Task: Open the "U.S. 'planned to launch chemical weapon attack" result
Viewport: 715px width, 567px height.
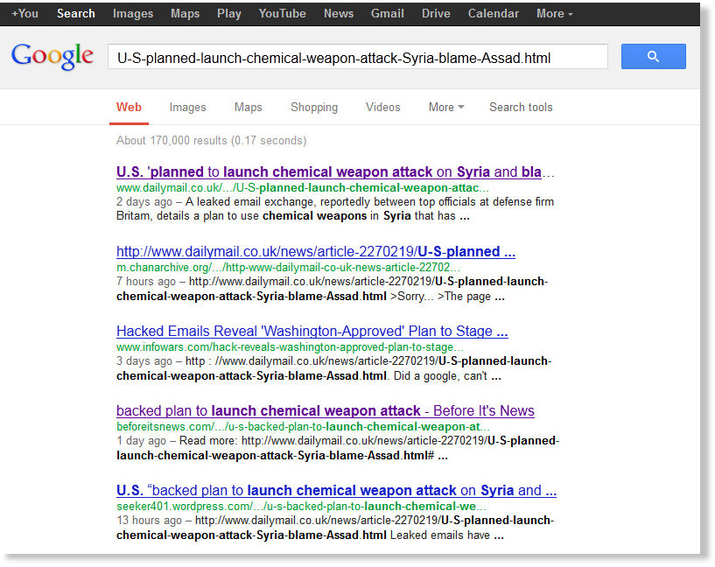Action: click(x=335, y=171)
